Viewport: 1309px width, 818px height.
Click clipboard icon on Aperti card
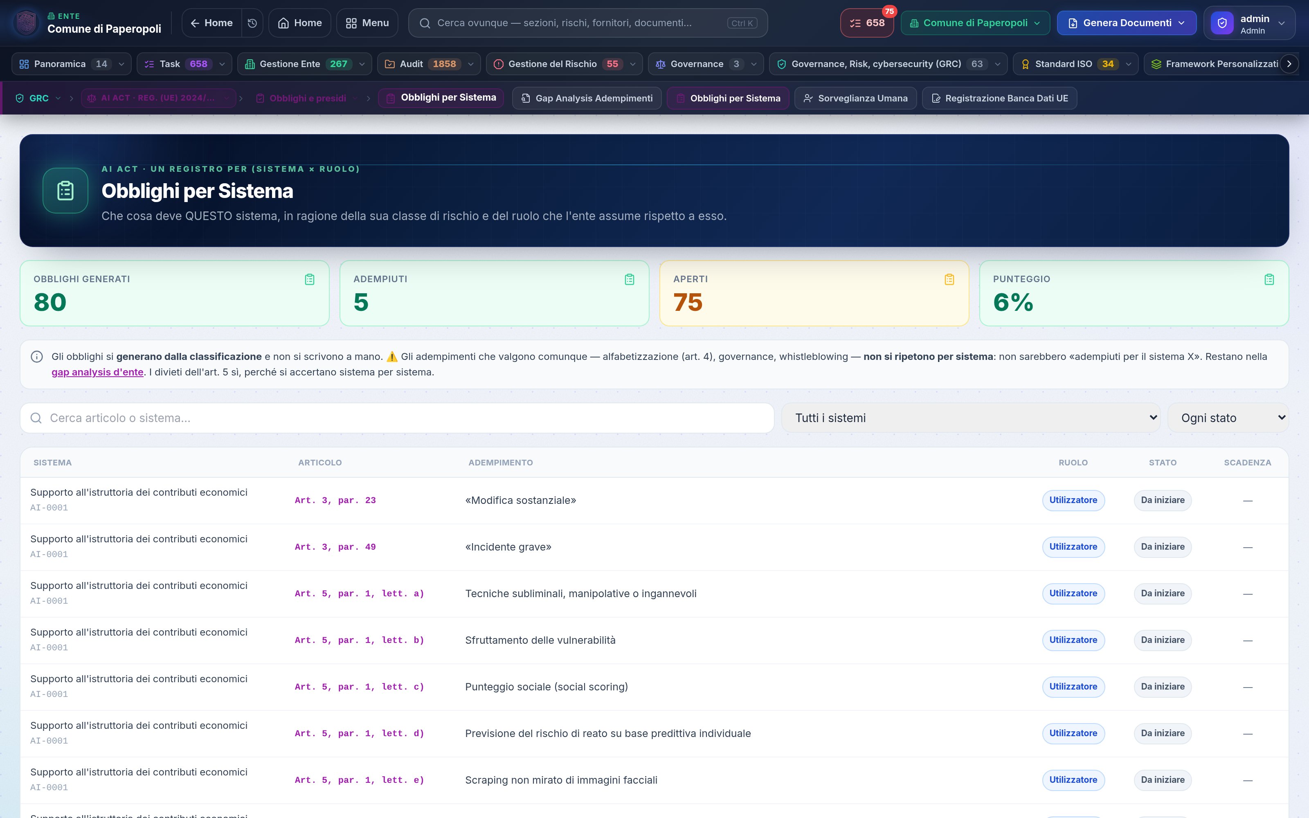[949, 279]
